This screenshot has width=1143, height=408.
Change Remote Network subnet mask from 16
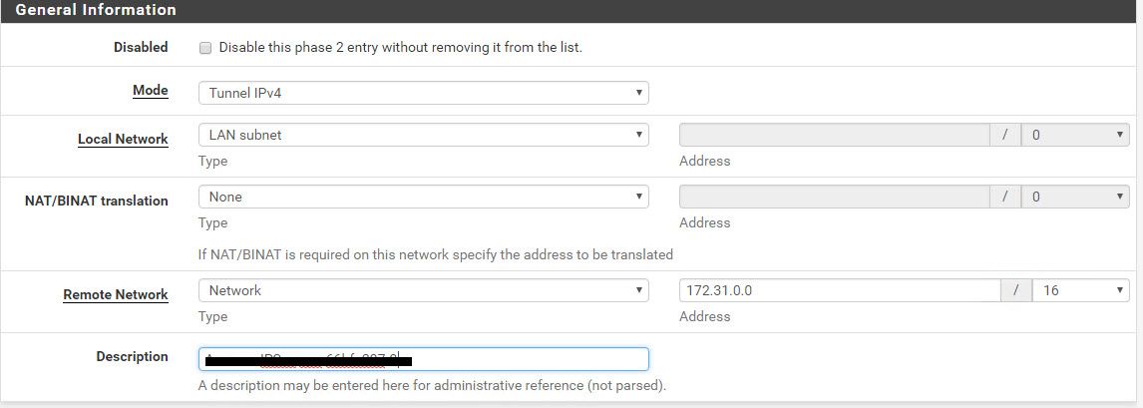[x=1081, y=290]
